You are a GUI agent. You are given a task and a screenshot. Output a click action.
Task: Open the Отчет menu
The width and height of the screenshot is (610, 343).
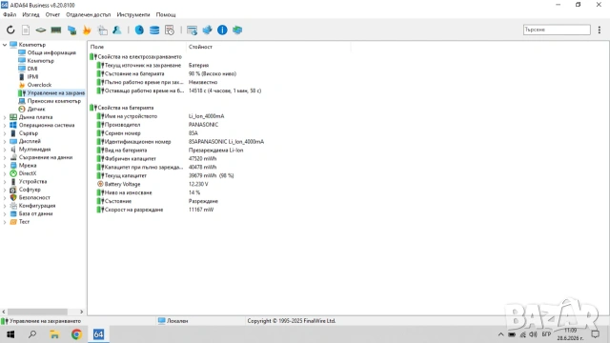[52, 14]
